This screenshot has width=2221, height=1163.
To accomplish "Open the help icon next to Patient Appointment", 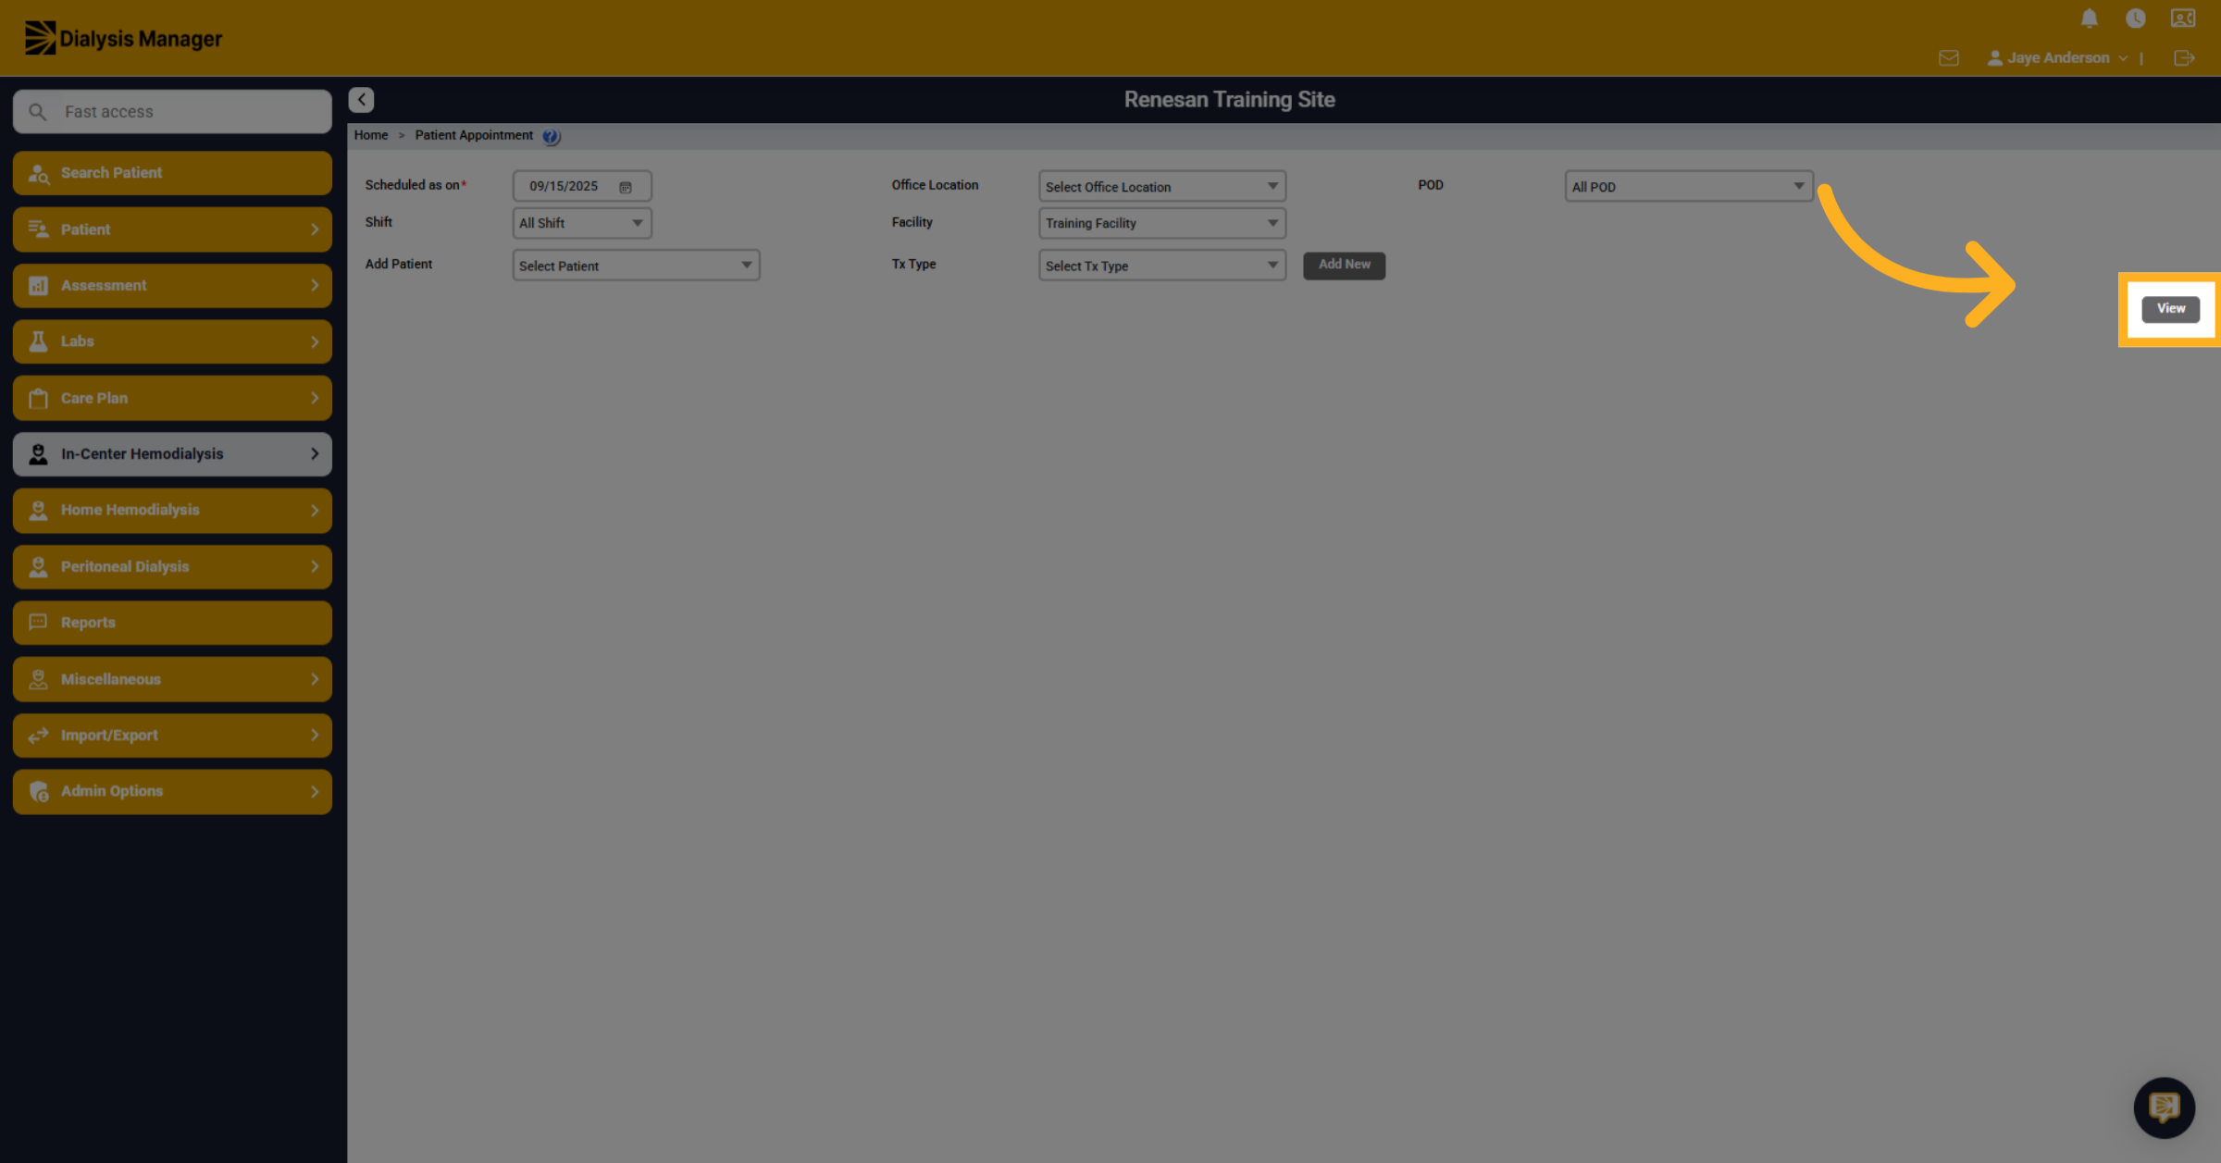I will click(551, 136).
